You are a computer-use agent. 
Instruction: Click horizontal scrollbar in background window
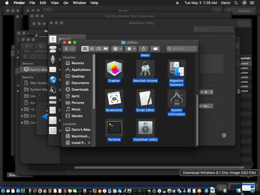159,168
